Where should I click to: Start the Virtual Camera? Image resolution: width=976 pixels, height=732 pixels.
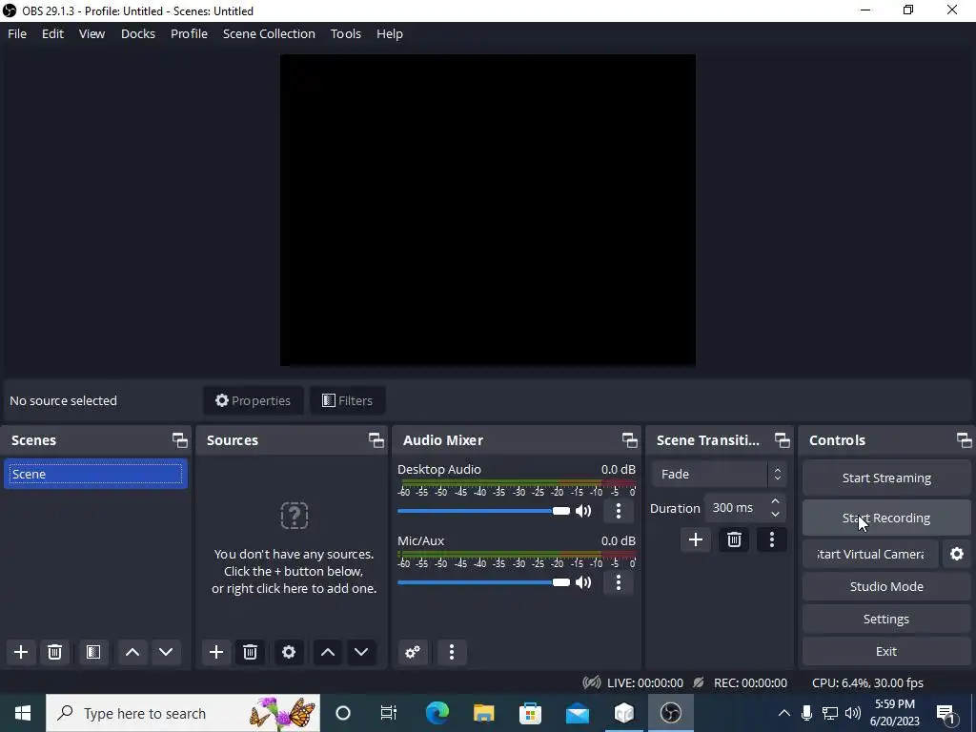click(870, 554)
